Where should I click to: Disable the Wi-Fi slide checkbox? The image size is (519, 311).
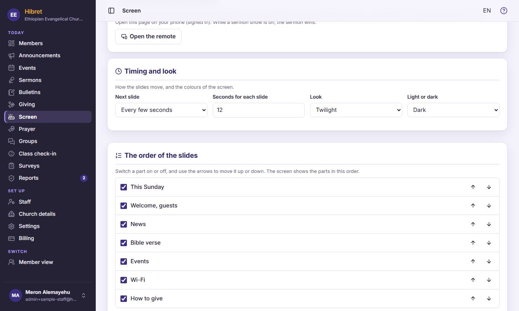[123, 280]
